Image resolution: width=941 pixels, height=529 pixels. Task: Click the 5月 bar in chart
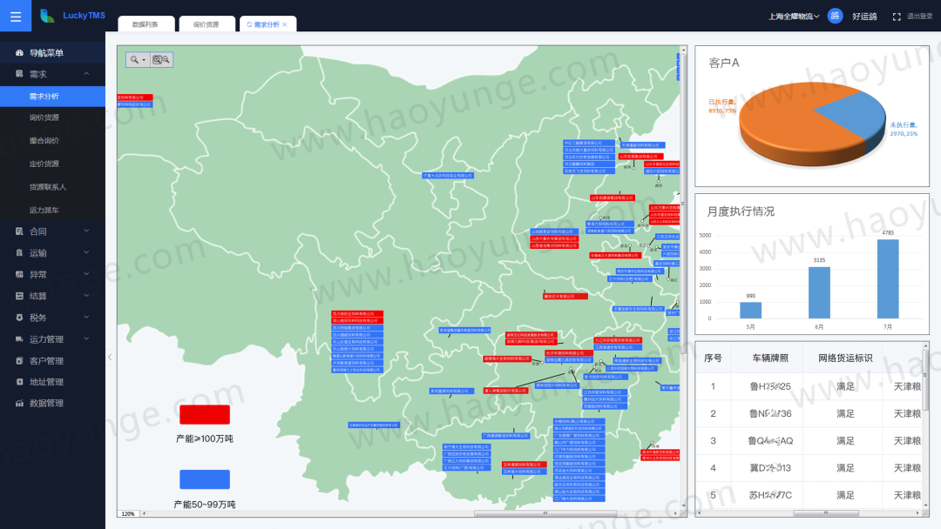(751, 310)
